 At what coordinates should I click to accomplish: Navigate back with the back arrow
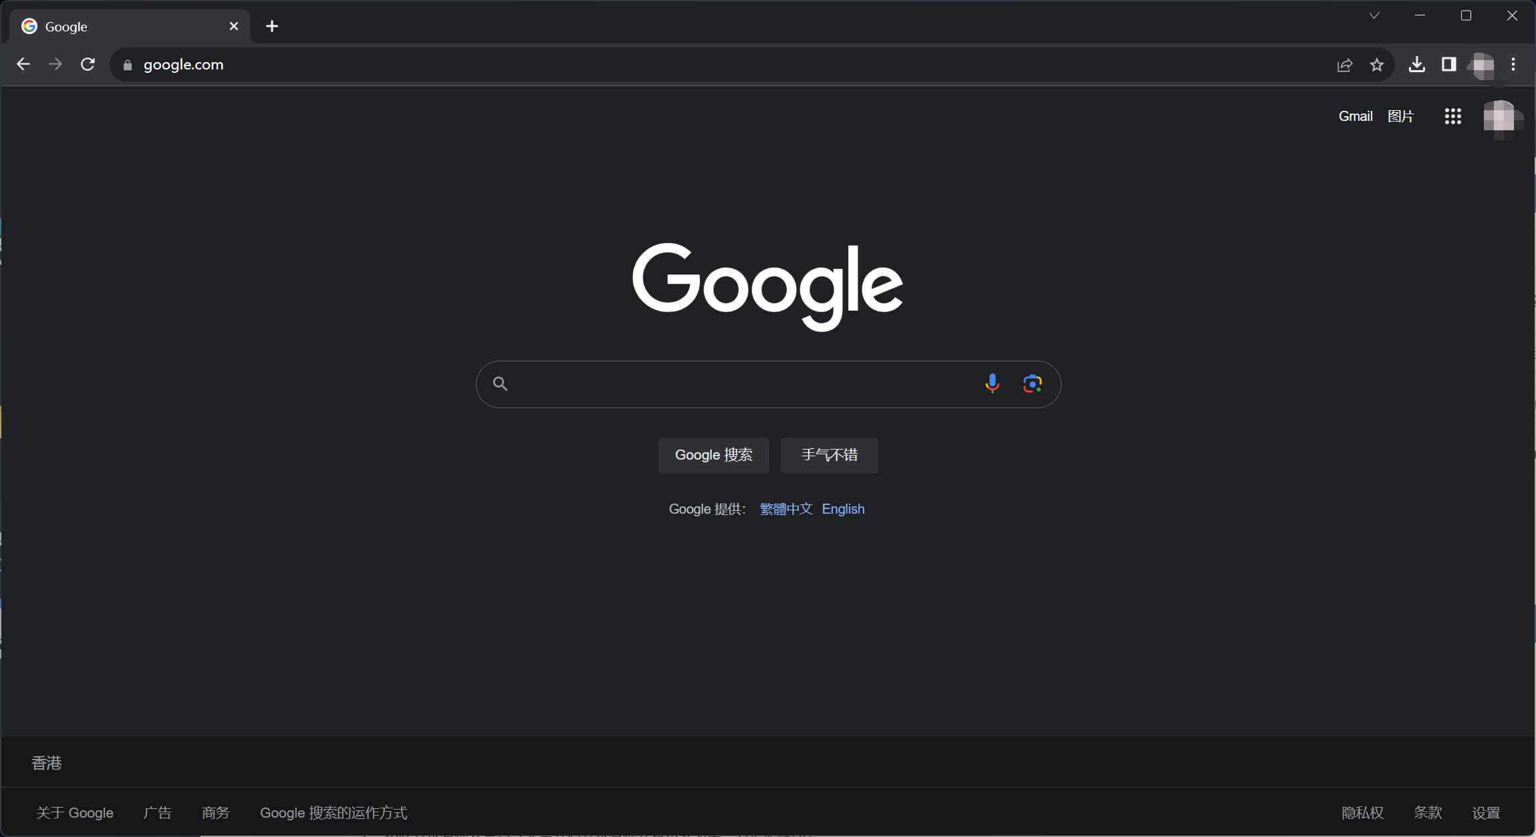23,63
